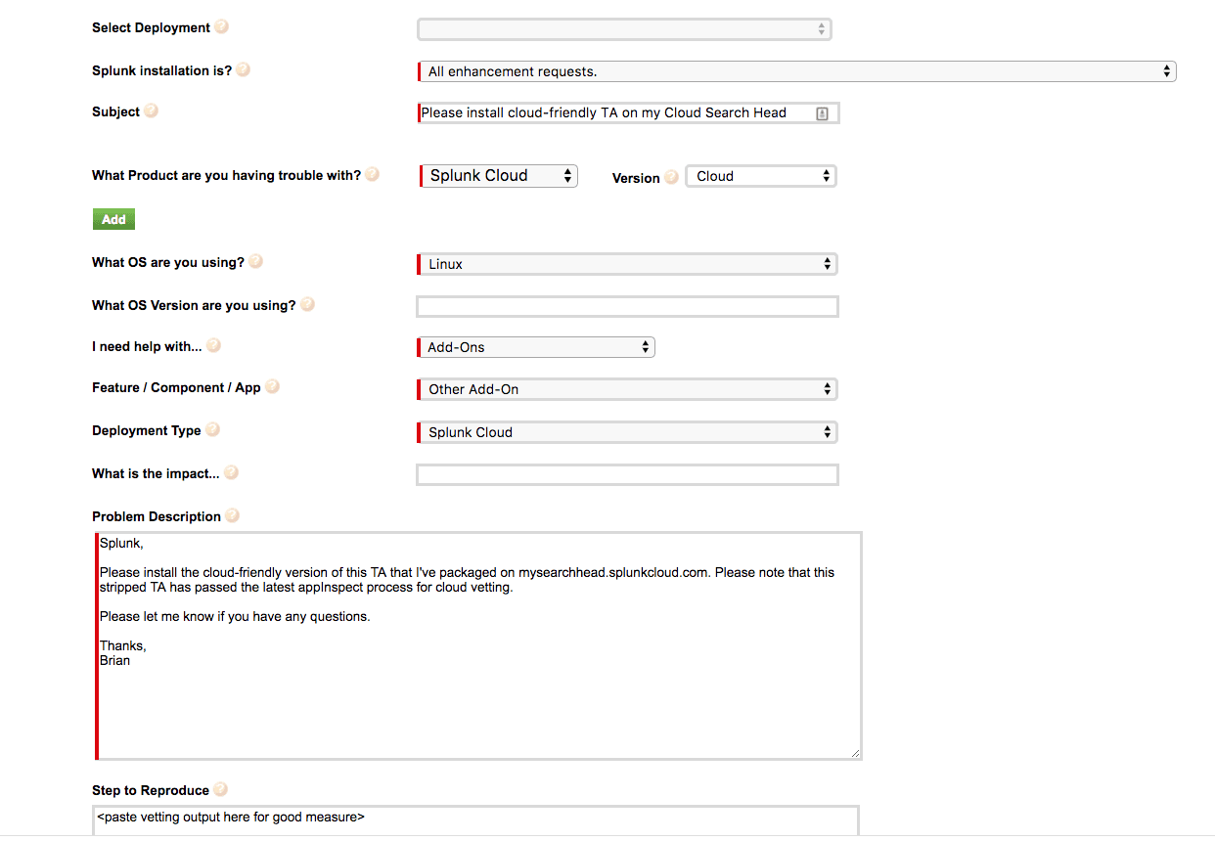Click help icon beside Problem Description
The width and height of the screenshot is (1215, 841).
[x=232, y=515]
